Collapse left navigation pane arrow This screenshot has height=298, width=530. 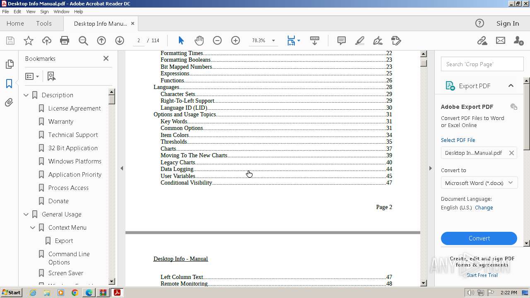(122, 168)
